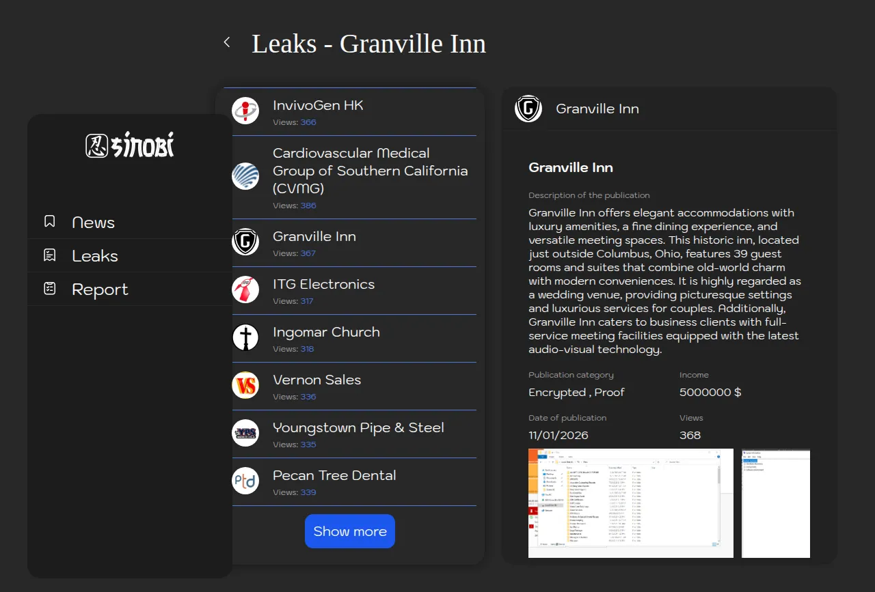
Task: Select the Cardiovascular Medical Group entry
Action: tap(370, 171)
